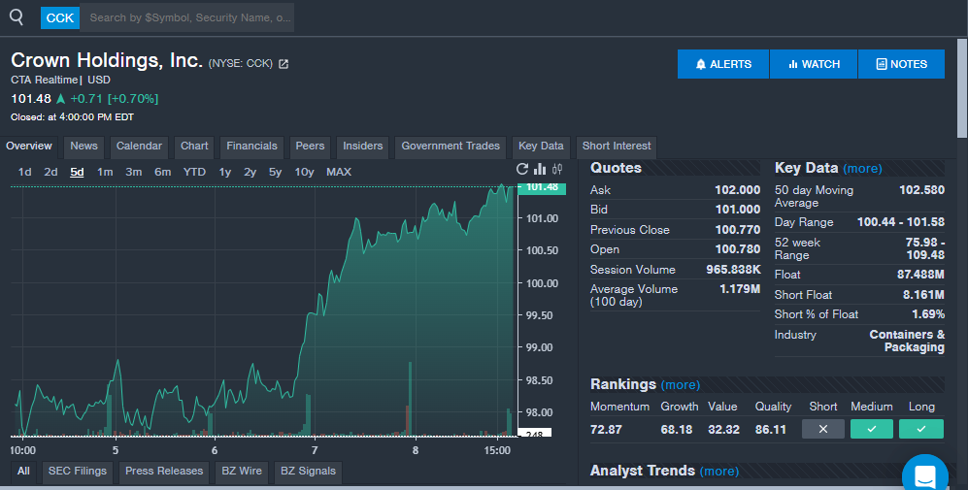Switch to candlestick chart icon
The width and height of the screenshot is (968, 490).
point(557,169)
